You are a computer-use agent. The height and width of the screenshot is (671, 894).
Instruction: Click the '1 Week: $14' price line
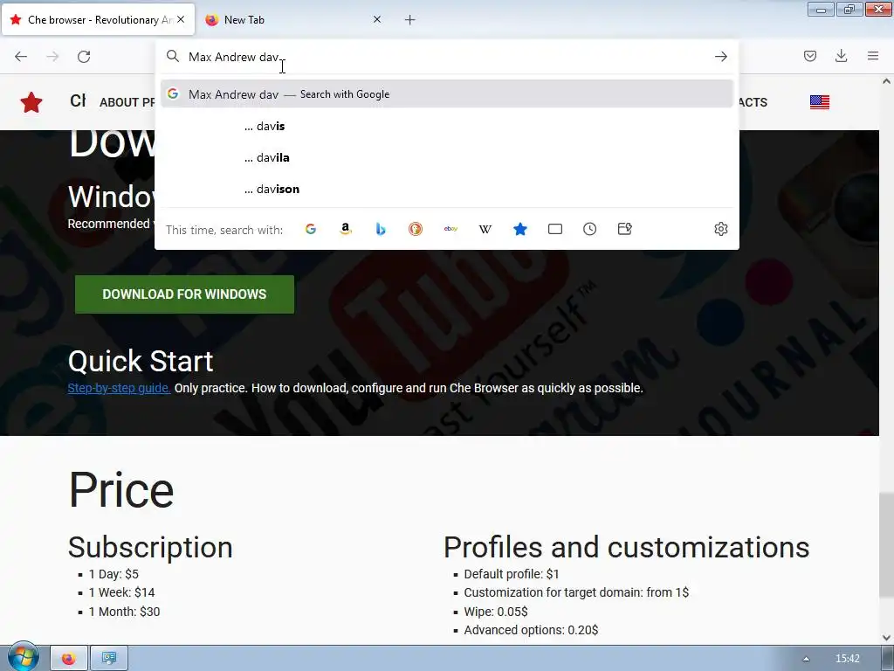point(121,593)
